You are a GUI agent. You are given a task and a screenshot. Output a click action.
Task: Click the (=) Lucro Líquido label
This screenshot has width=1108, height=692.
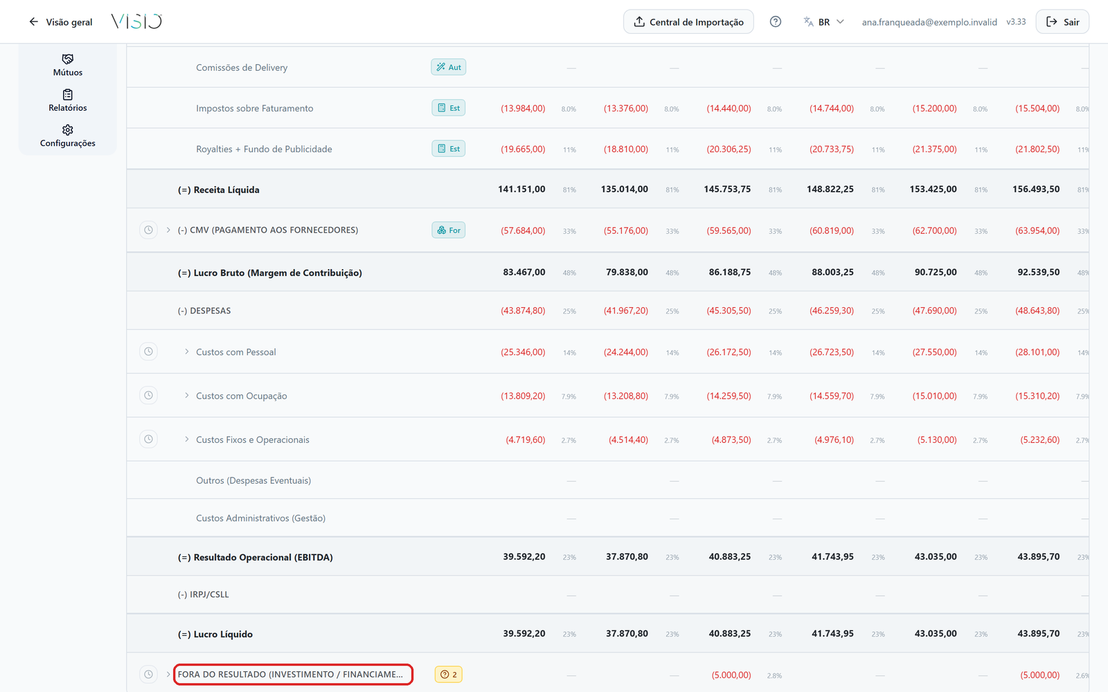pyautogui.click(x=215, y=634)
